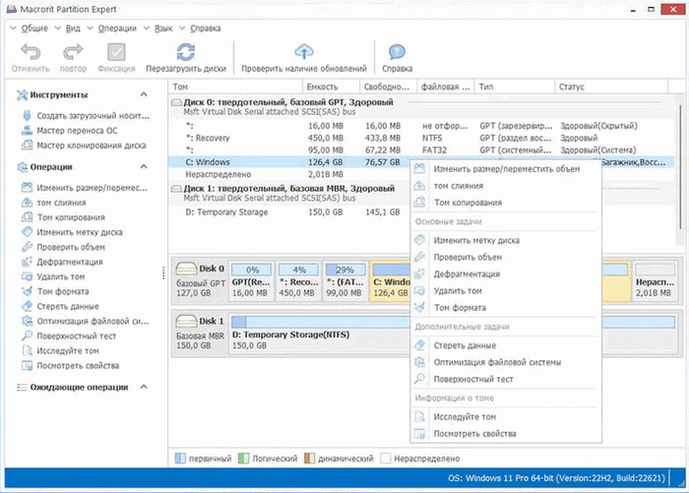Click the файловая ... column header
This screenshot has width=689, height=493.
446,87
